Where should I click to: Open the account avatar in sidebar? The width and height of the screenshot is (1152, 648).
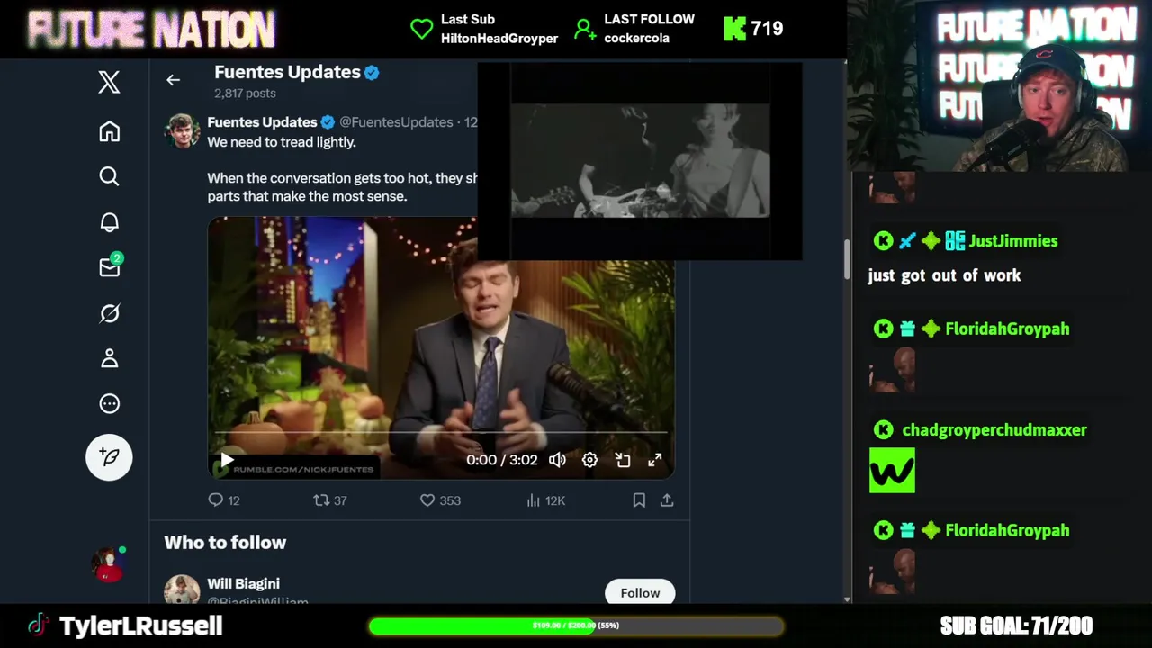pos(108,564)
